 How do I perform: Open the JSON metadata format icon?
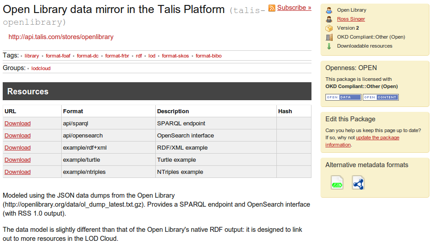click(337, 182)
